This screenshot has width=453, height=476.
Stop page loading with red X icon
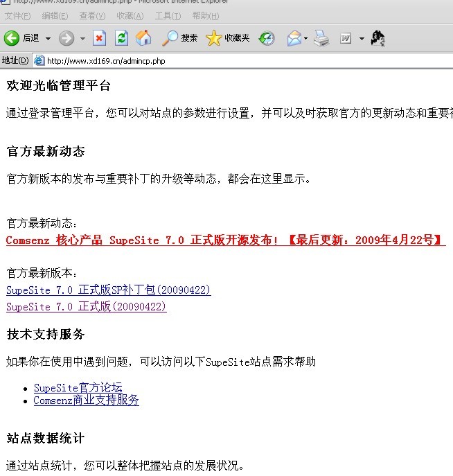pos(99,38)
